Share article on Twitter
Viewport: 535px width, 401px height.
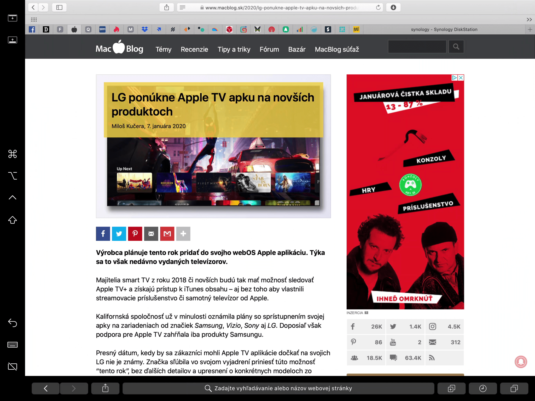point(119,234)
